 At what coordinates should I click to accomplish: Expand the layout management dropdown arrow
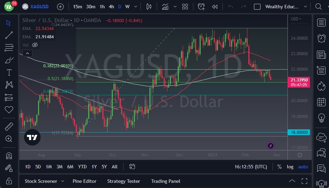tap(305, 7)
